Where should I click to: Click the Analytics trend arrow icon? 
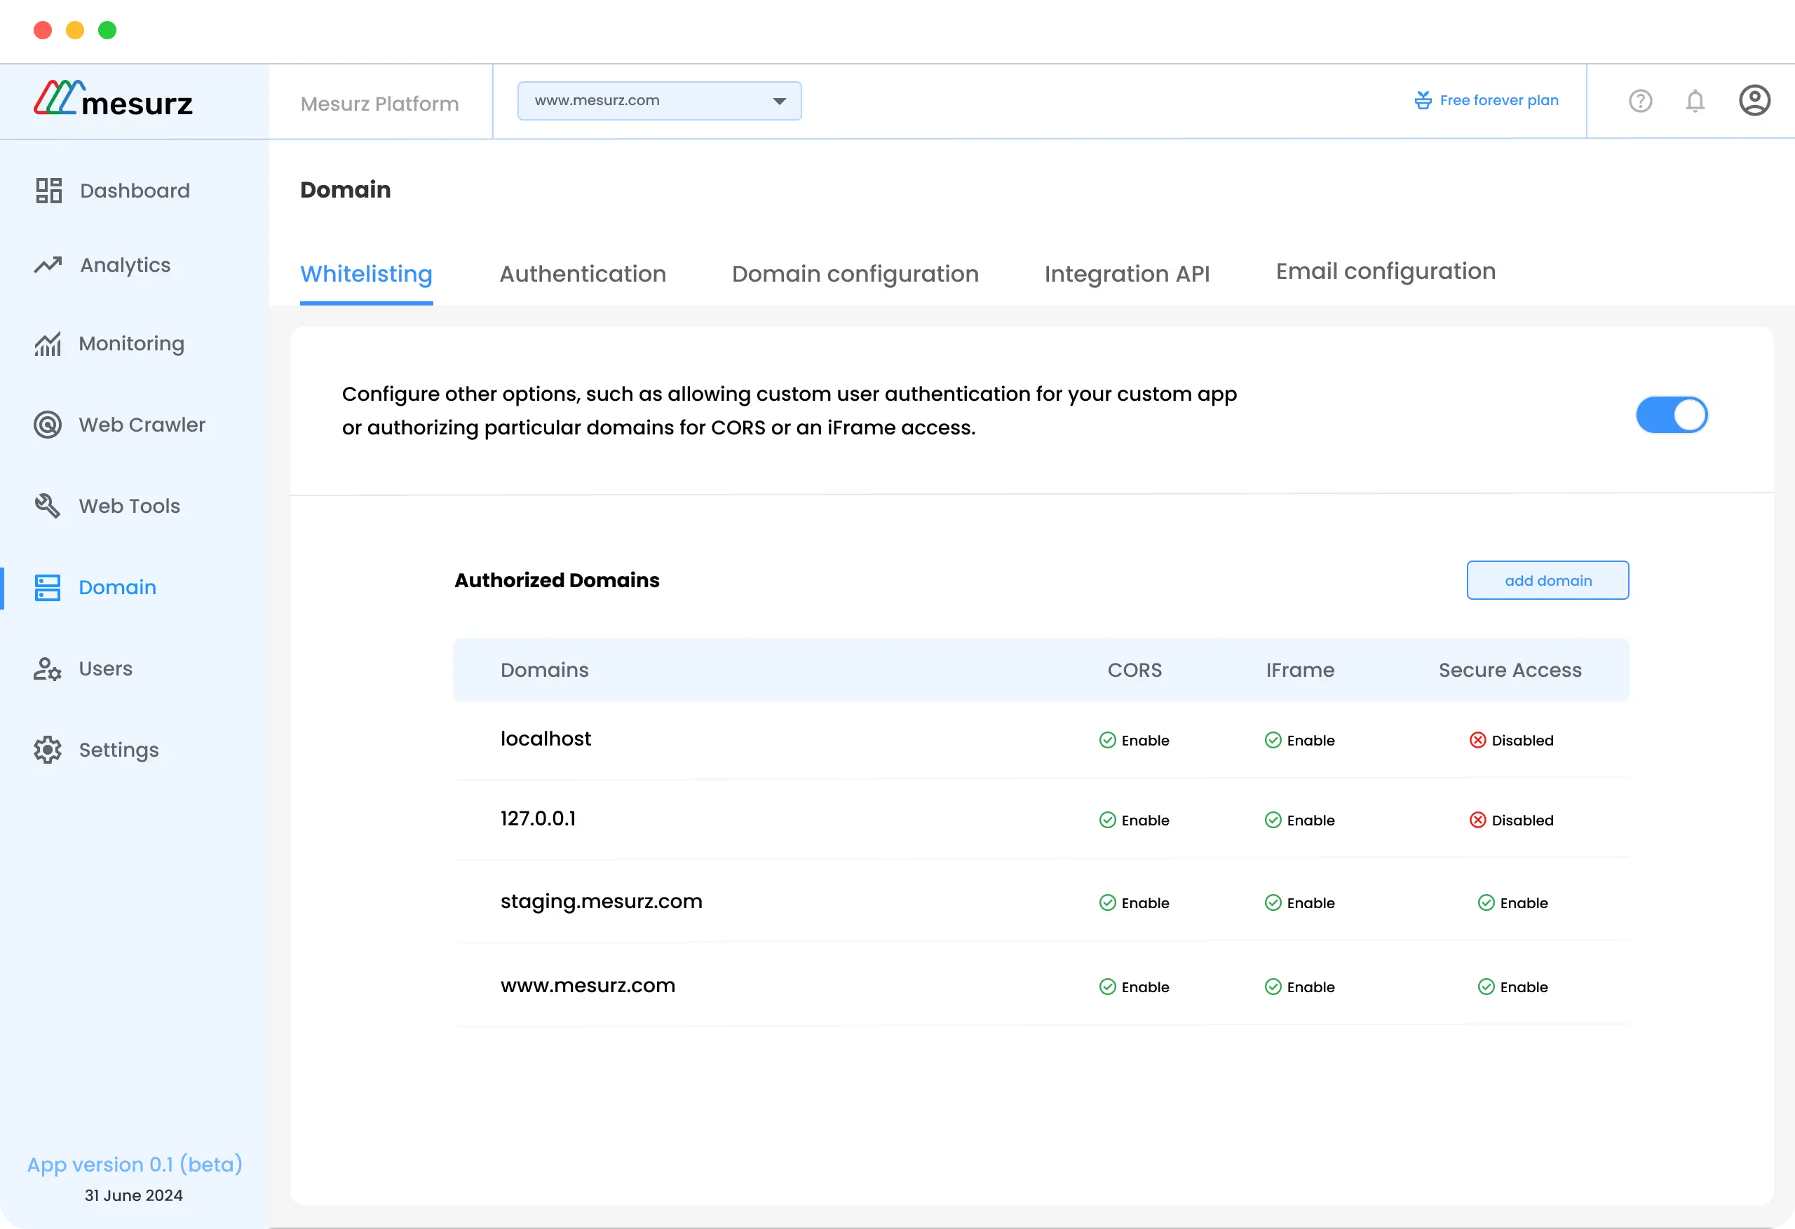coord(48,265)
